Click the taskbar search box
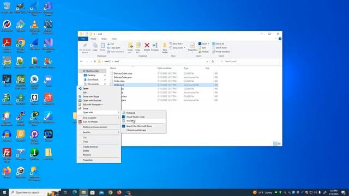Image resolution: width=349 pixels, height=196 pixels. 35,192
